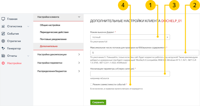Click the Статистика bar chart icon

coord(3,26)
